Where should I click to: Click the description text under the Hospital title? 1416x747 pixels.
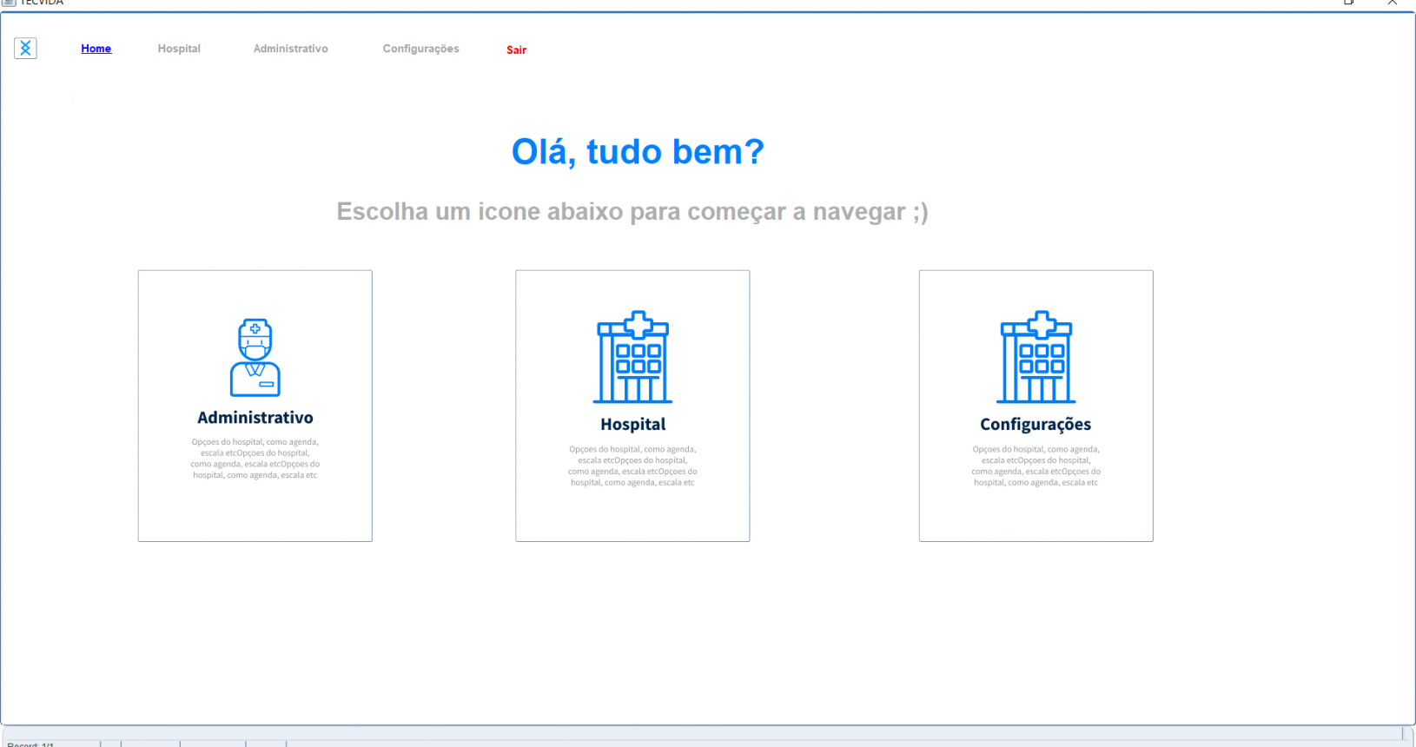632,466
